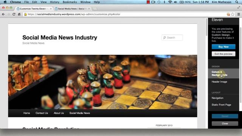The height and width of the screenshot is (136, 242).
Task: Click the volume icon in menu bar
Action: click(x=175, y=2)
